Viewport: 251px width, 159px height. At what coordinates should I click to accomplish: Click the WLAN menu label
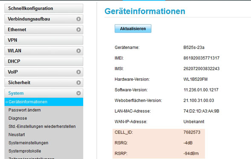[14, 51]
